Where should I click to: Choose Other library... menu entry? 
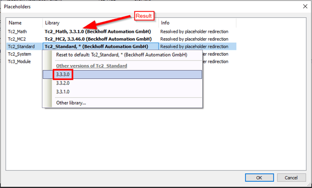pyautogui.click(x=122, y=103)
